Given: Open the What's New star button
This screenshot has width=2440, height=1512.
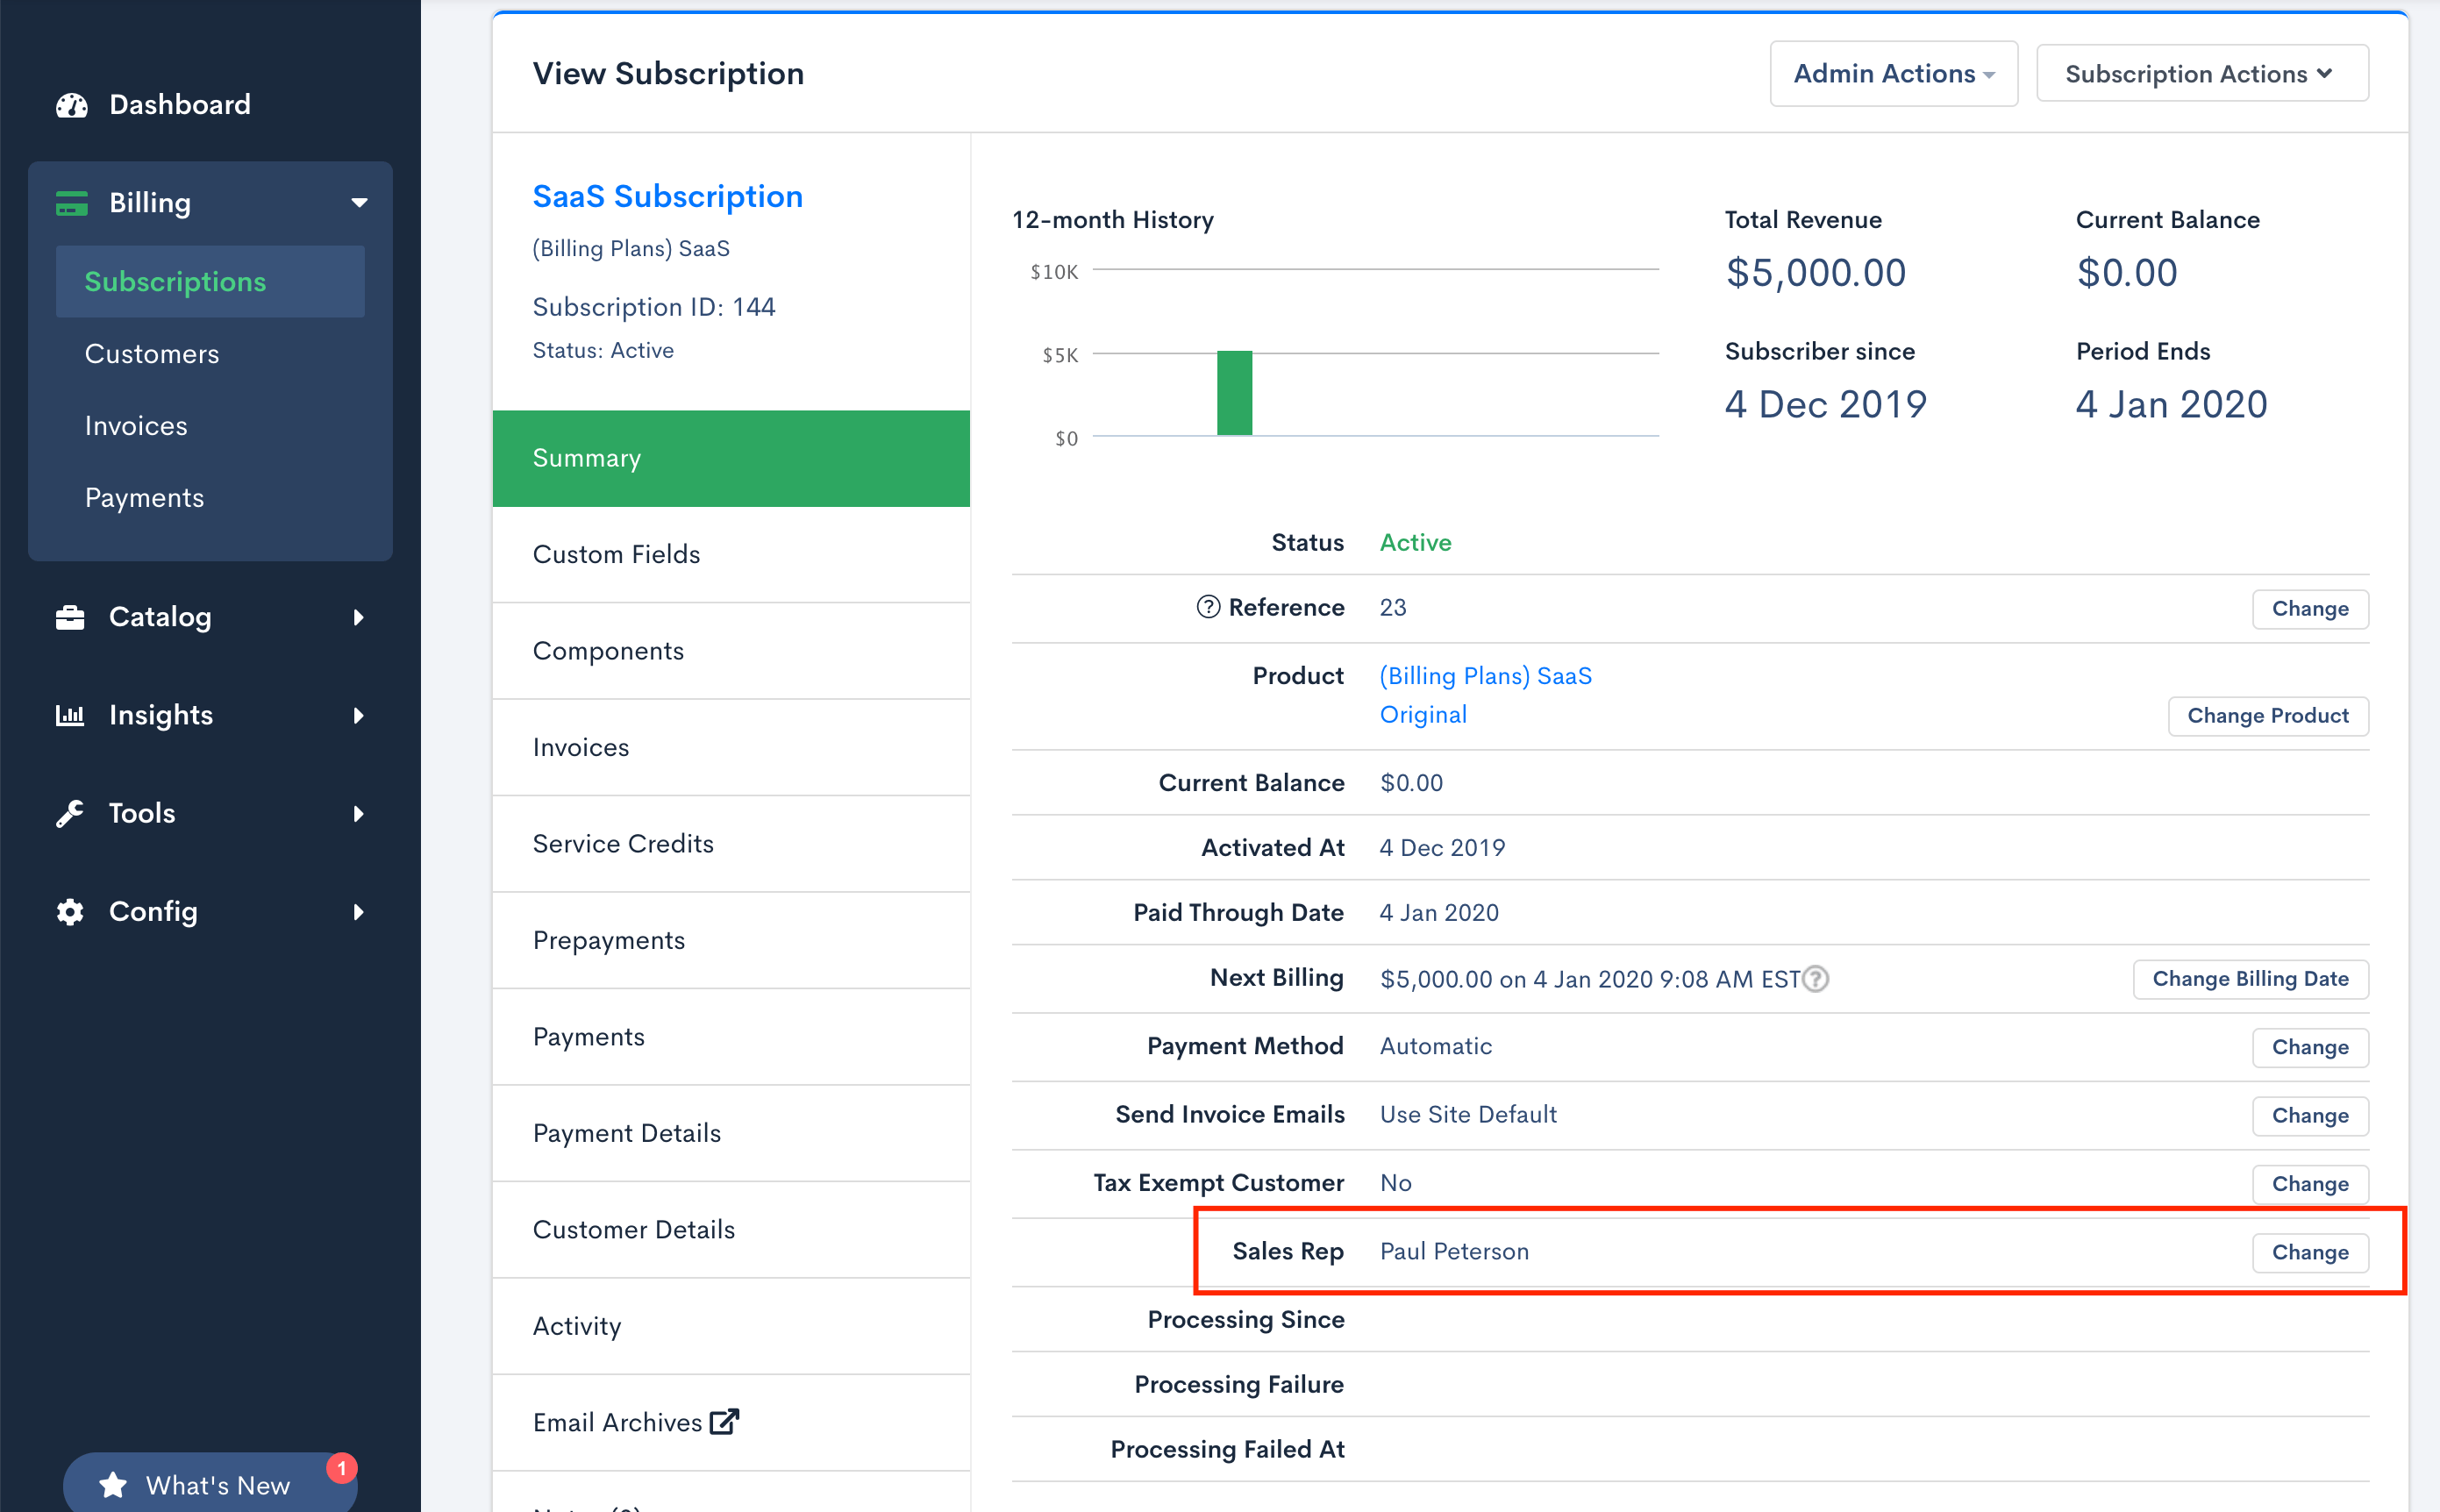Looking at the screenshot, I should click(x=210, y=1484).
